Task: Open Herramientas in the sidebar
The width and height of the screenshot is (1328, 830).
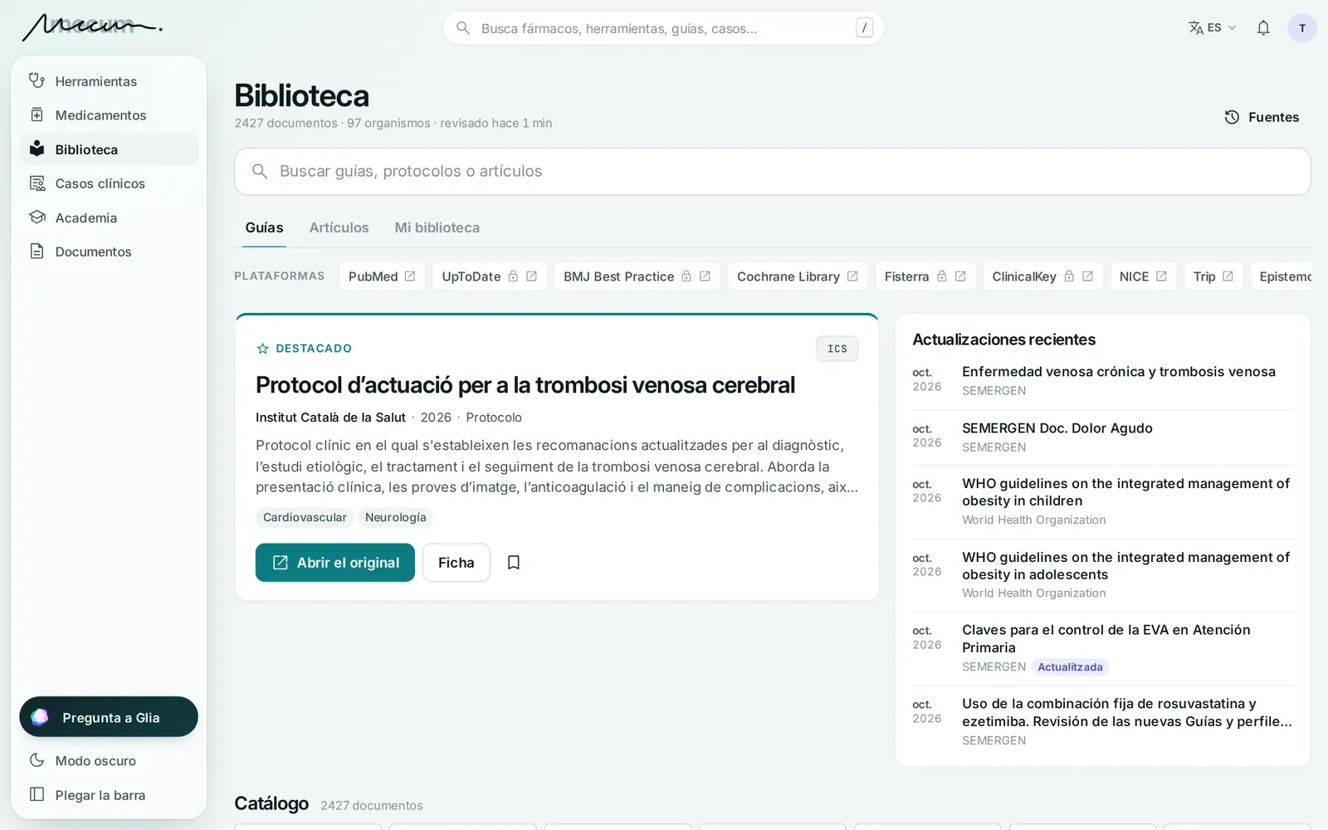Action: (109, 81)
